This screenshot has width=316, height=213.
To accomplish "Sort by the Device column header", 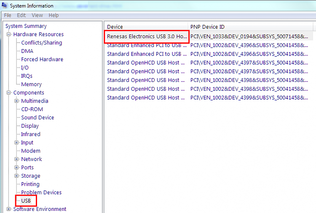I will click(146, 27).
